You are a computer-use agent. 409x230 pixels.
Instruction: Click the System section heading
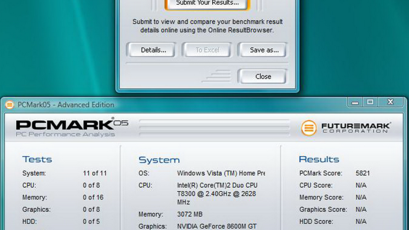159,160
